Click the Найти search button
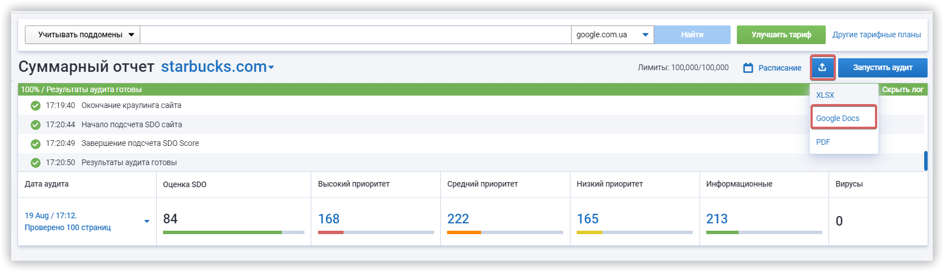Screen dimensions: 944x272 click(x=692, y=34)
